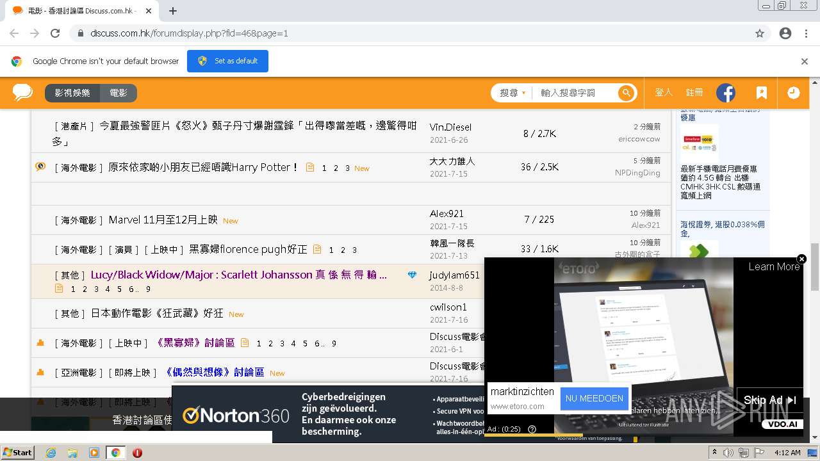Screen dimensions: 820x461
Task: Go back with the browser back arrow
Action: [x=14, y=33]
